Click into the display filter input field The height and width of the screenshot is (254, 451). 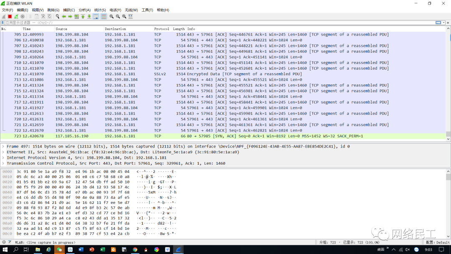pos(218,23)
